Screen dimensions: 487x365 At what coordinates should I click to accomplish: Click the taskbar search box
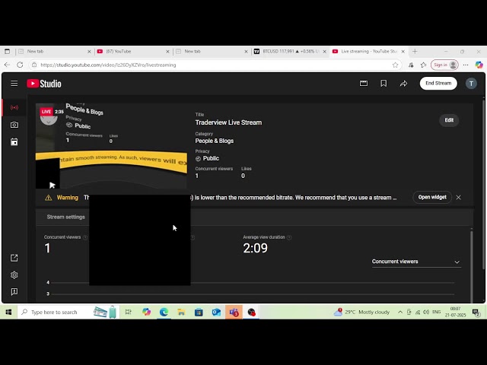[68, 312]
